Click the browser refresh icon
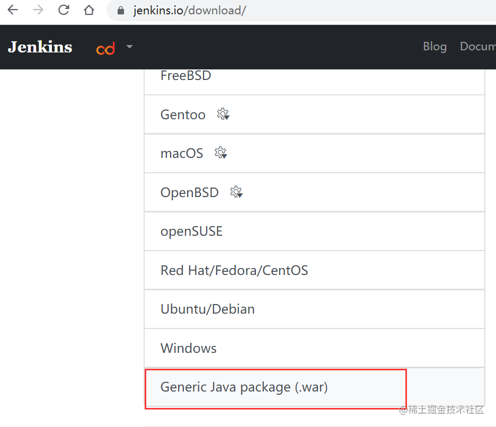 pyautogui.click(x=64, y=10)
